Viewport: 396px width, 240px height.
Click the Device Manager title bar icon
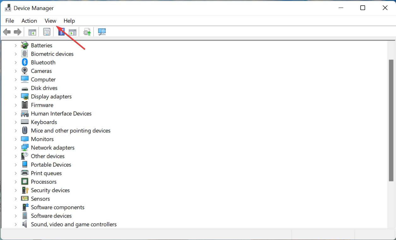8,8
